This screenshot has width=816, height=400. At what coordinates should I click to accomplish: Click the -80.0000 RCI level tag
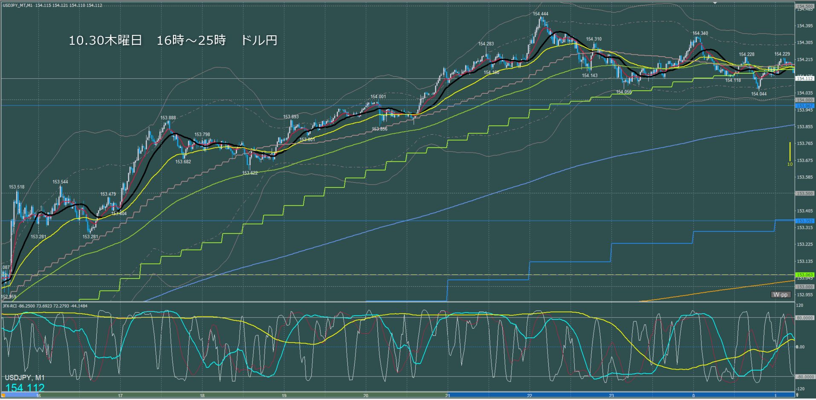tap(805, 377)
